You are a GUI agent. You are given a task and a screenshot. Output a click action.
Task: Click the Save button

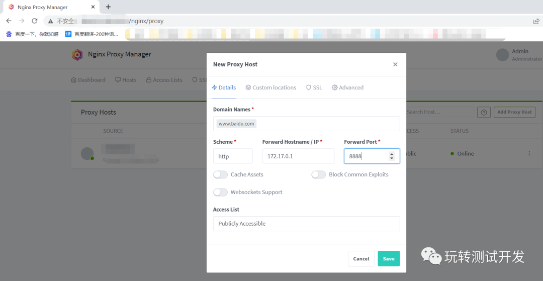click(389, 258)
